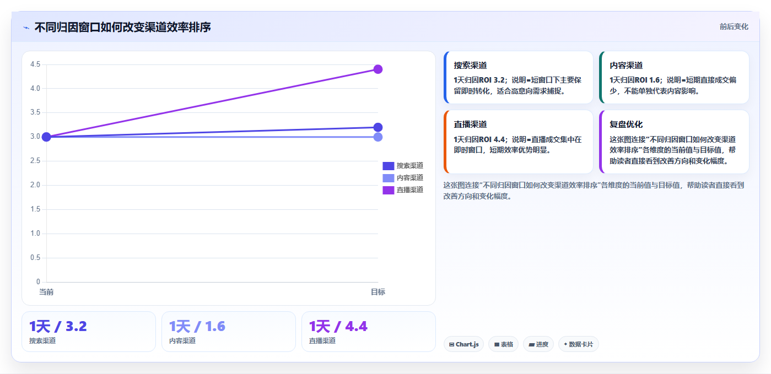Click the 1天归因ROI 4.4 description text
The width and height of the screenshot is (771, 374).
coord(517,145)
